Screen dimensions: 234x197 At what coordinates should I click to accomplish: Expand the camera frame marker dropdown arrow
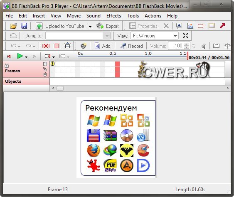[54, 57]
